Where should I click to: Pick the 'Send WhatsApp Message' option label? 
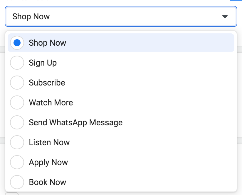click(75, 122)
